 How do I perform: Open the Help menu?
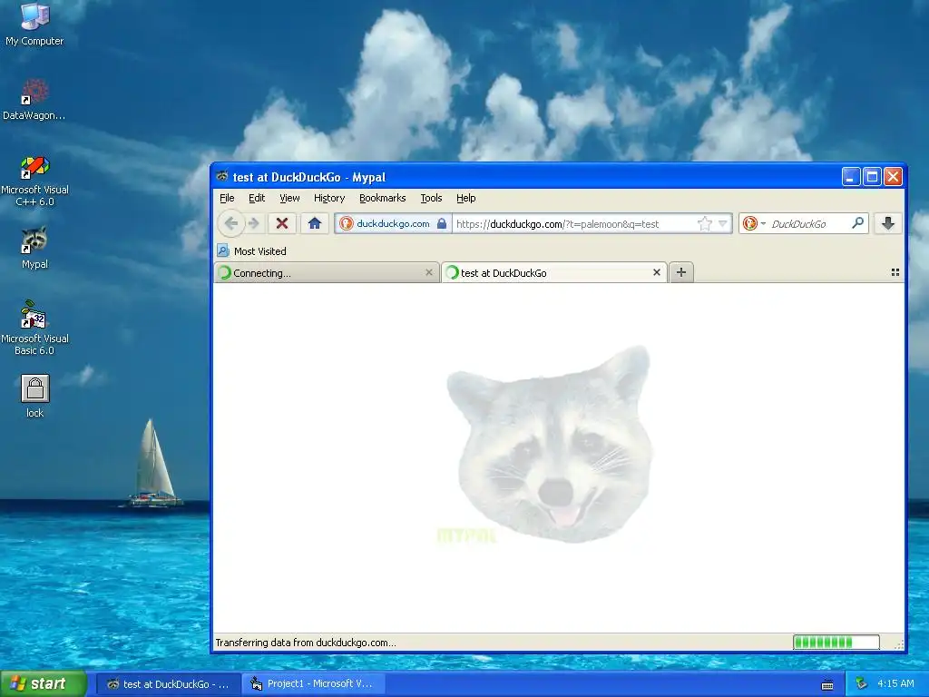click(466, 198)
